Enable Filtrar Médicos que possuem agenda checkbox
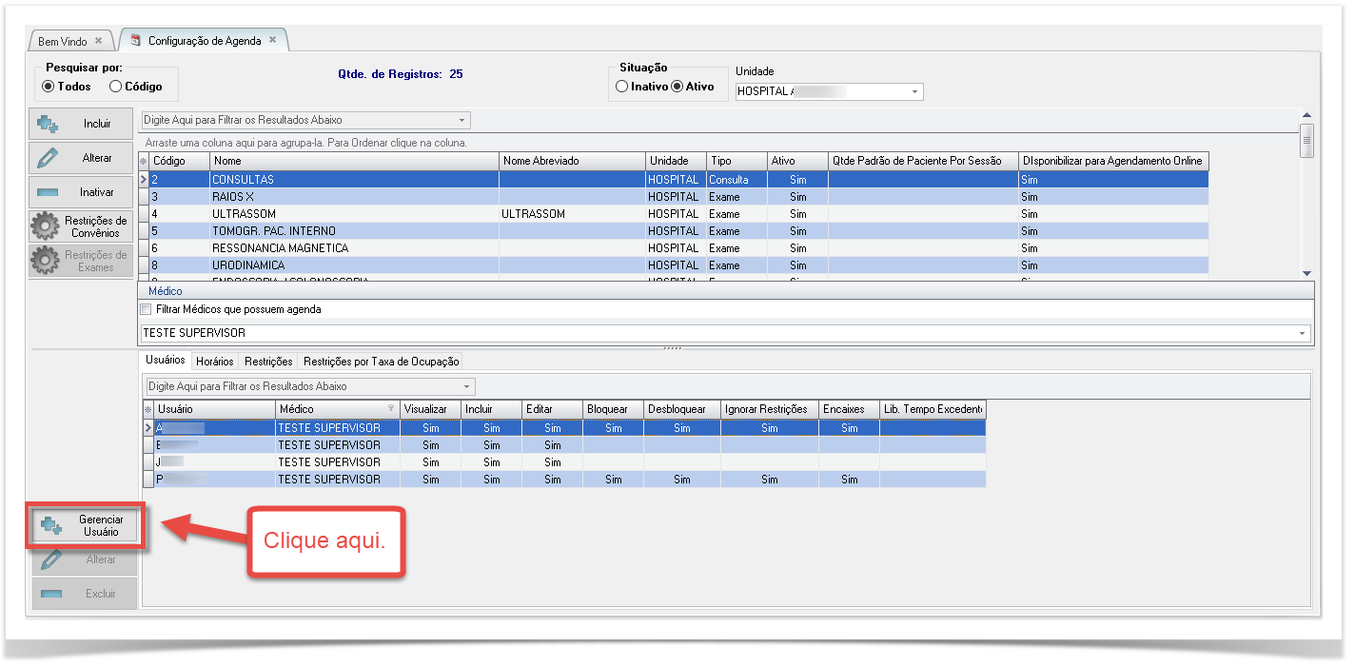The image size is (1355, 667). (146, 309)
